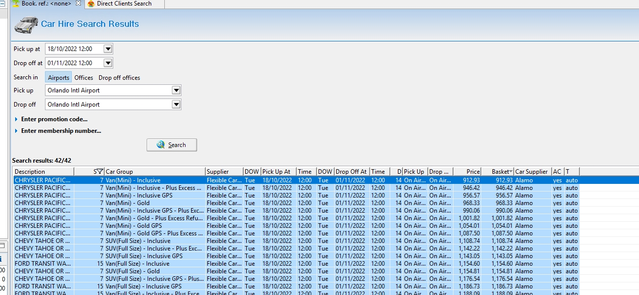The height and width of the screenshot is (295, 639).
Task: Select the Van(Mini) - Gold GPS row
Action: pos(326,226)
